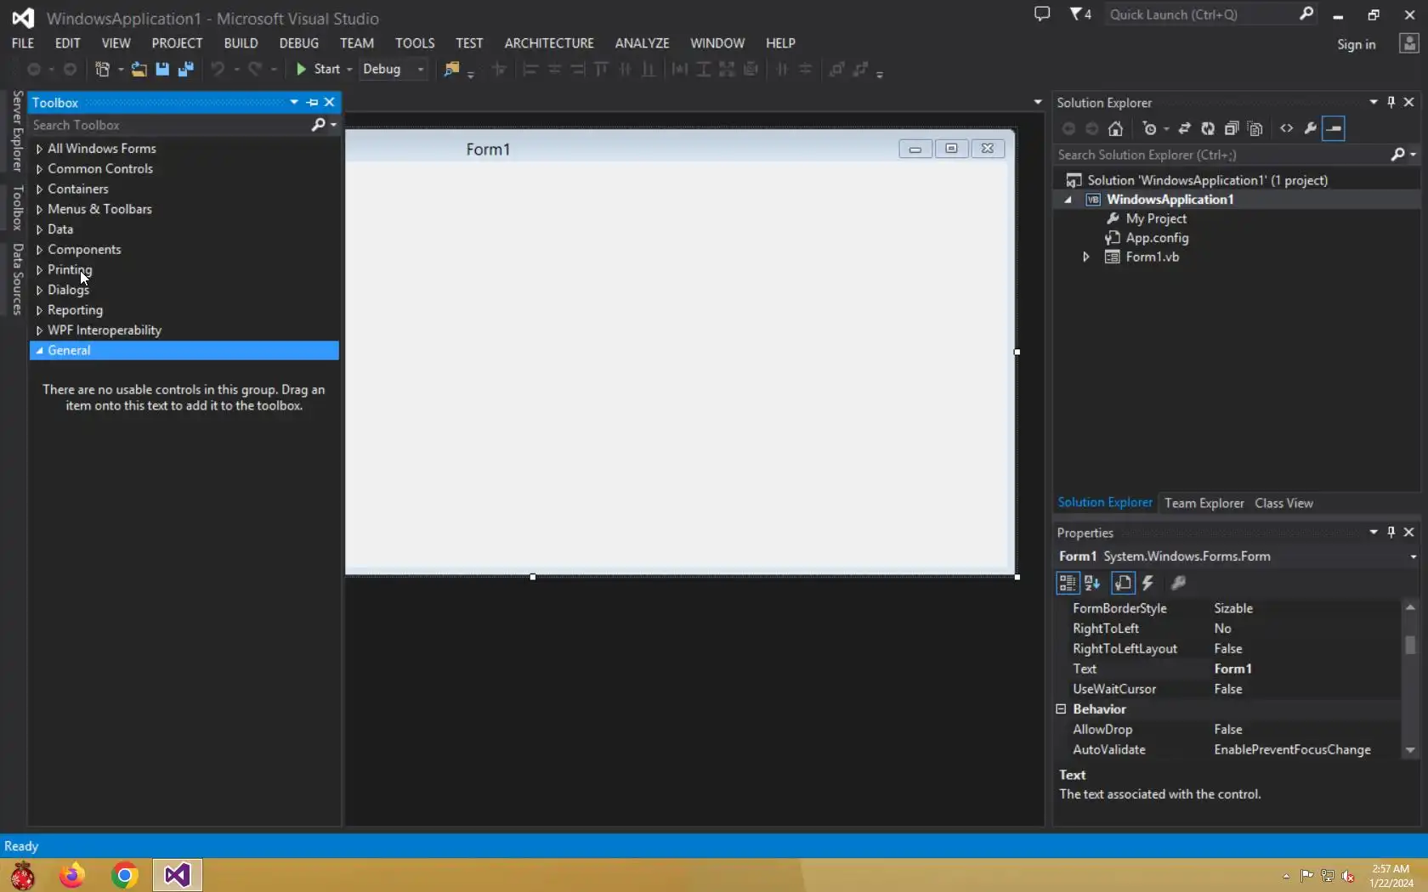1428x892 pixels.
Task: Toggle auto-hide pin on Solution Explorer
Action: (1391, 102)
